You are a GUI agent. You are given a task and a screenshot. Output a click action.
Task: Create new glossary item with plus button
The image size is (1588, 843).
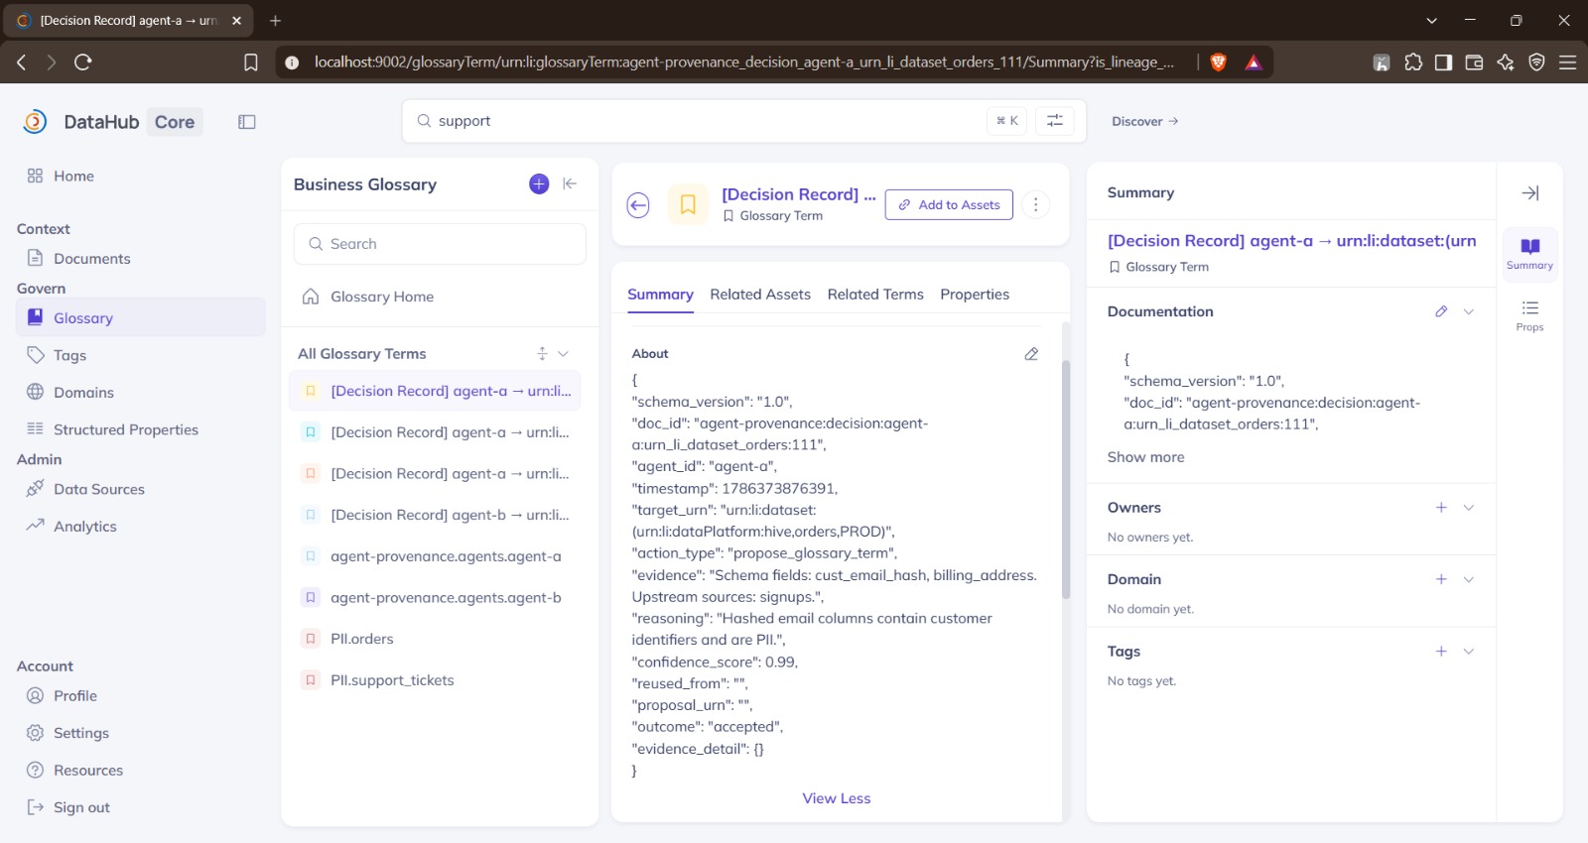539,183
